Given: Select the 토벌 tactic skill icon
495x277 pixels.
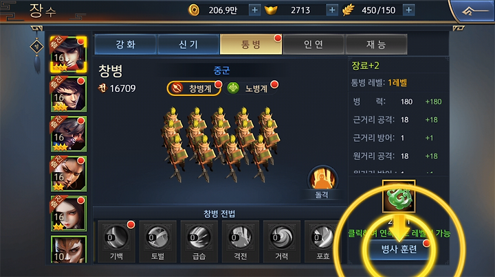Looking at the screenshot, I should tap(158, 237).
